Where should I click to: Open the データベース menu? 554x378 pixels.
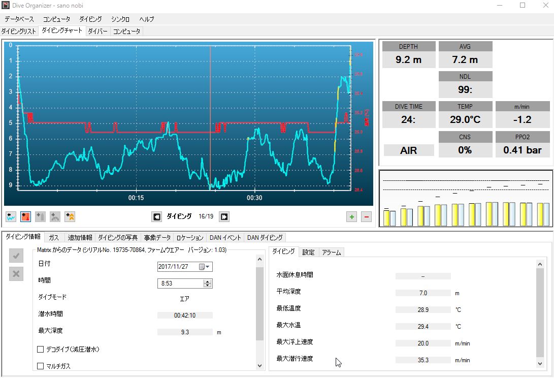(x=19, y=19)
